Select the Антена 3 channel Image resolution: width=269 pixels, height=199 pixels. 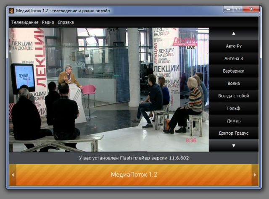coord(234,59)
